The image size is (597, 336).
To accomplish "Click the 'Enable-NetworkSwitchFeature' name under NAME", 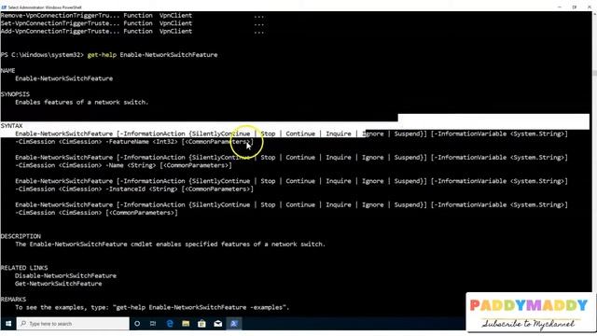I will pos(64,78).
